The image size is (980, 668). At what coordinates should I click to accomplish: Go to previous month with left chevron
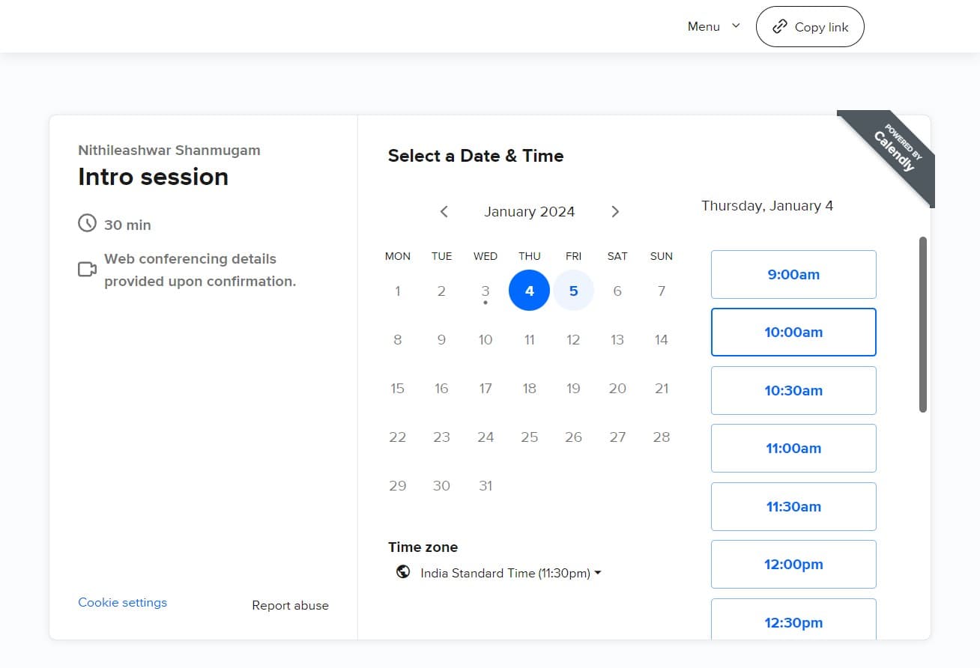[x=444, y=212]
